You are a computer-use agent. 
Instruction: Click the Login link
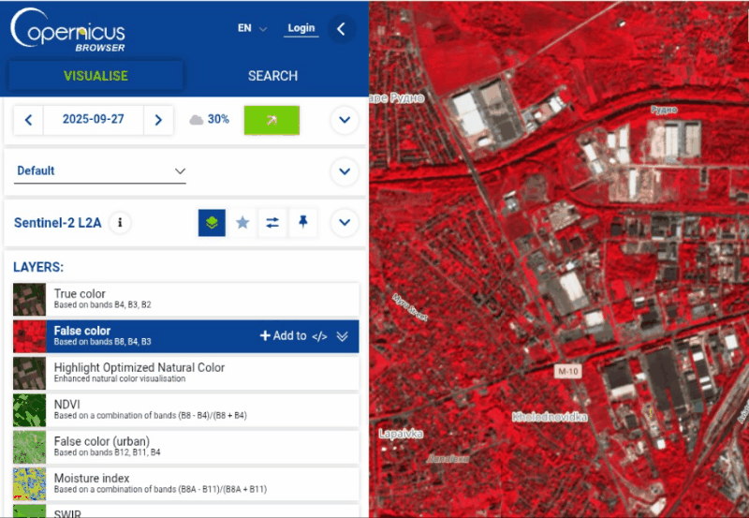301,28
